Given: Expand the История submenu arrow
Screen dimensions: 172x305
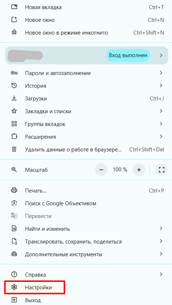Looking at the screenshot, I should [161, 86].
